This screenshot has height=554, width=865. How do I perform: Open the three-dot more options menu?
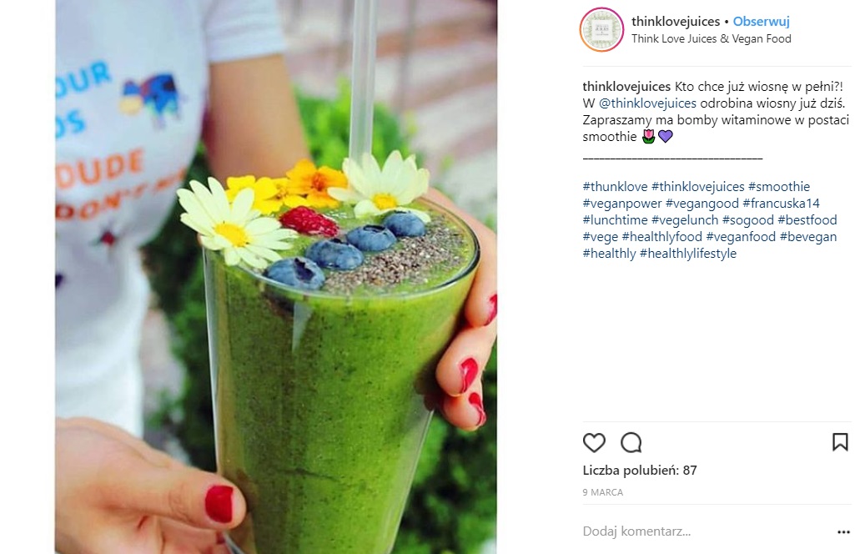click(843, 532)
